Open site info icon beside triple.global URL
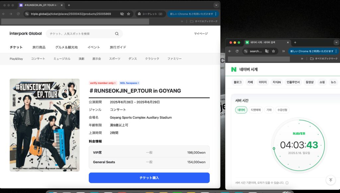Image resolution: width=340 pixels, height=193 pixels. point(27,14)
